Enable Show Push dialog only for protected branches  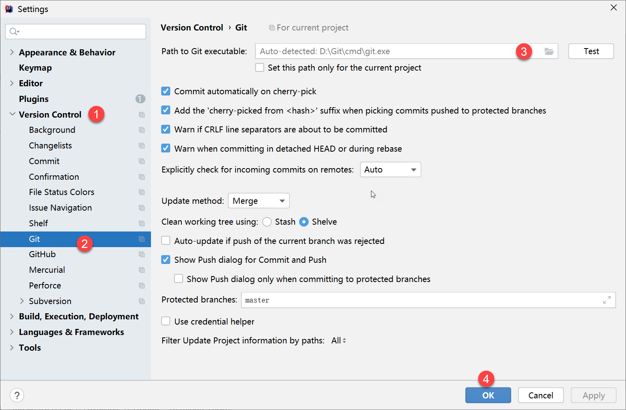(x=178, y=279)
